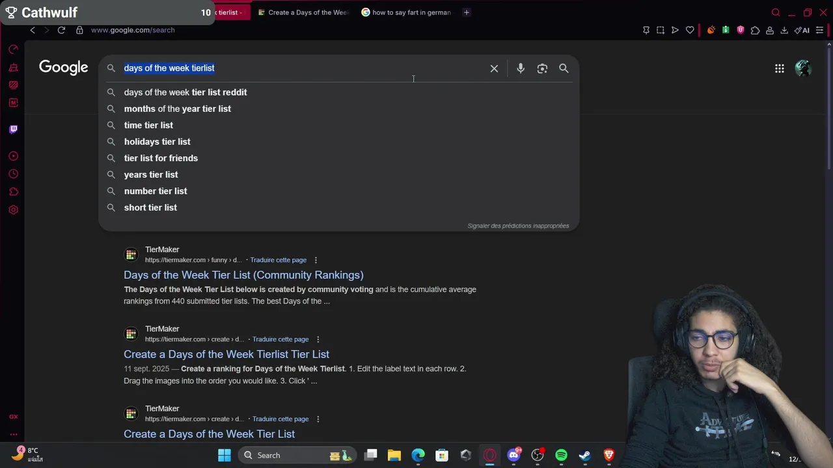The height and width of the screenshot is (468, 833).
Task: Open 'Days of the Week Tier List (Community Rankings)'
Action: pyautogui.click(x=243, y=275)
